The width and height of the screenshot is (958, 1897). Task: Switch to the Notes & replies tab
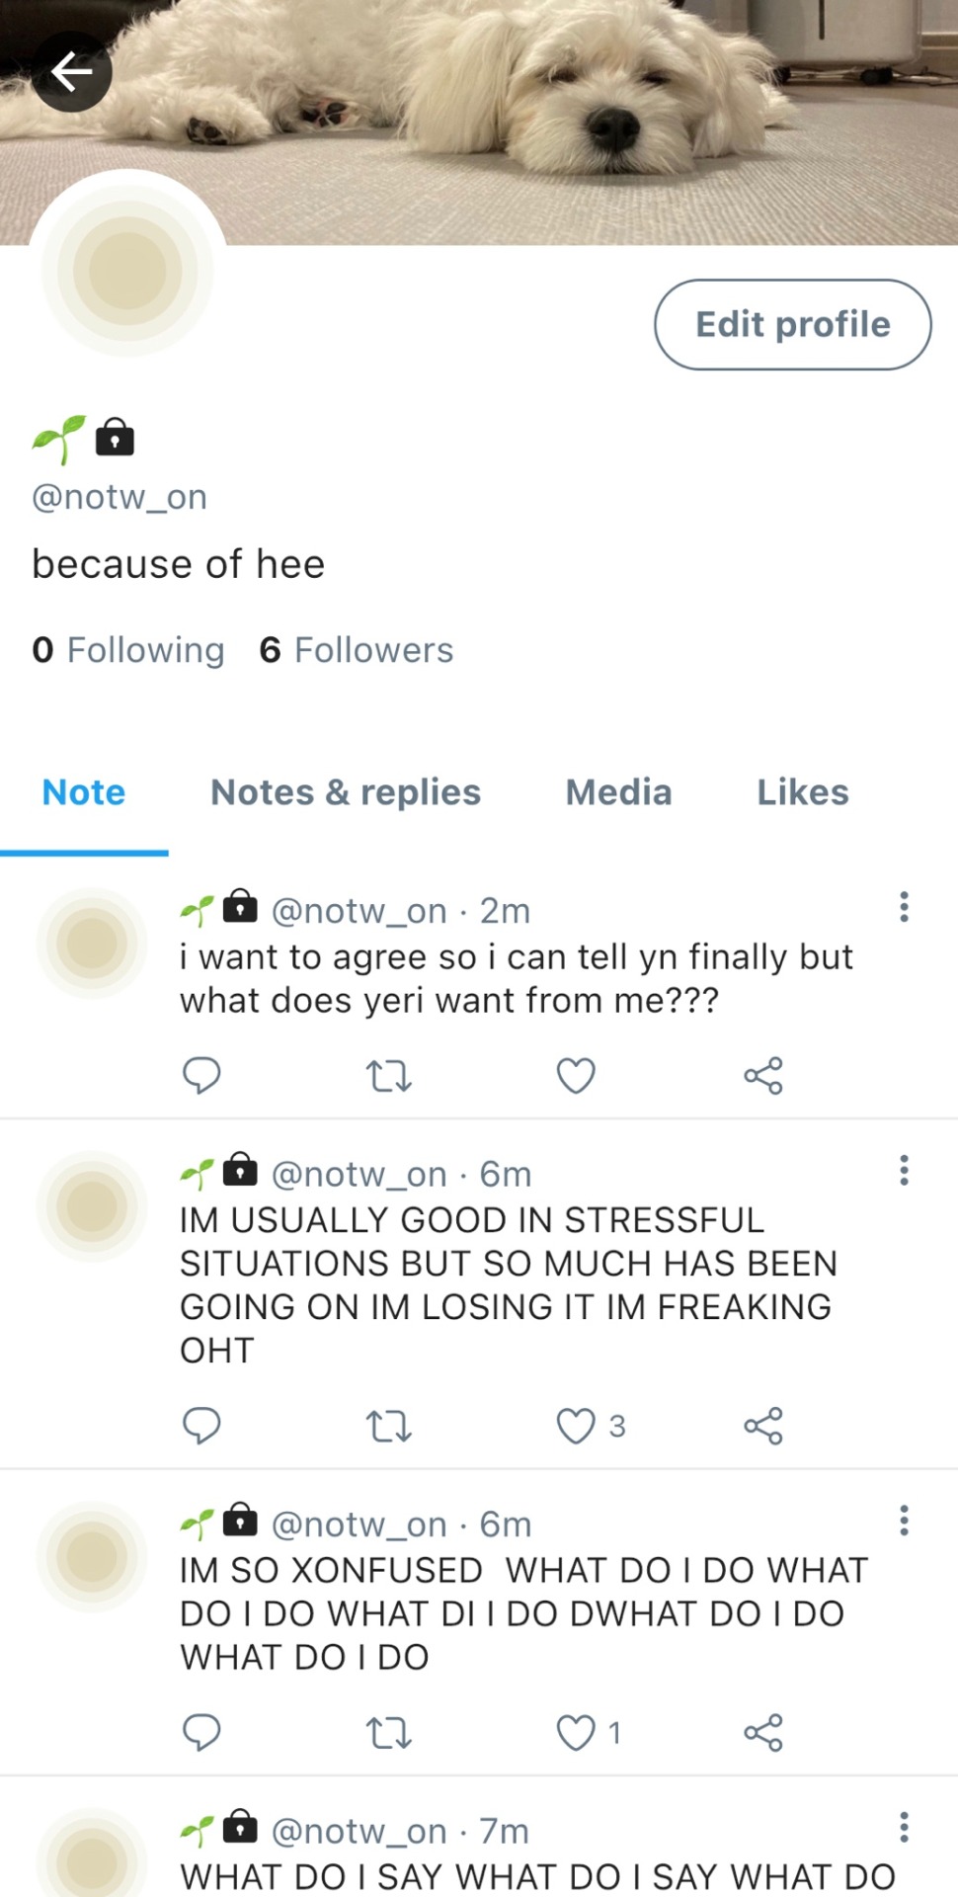(346, 792)
